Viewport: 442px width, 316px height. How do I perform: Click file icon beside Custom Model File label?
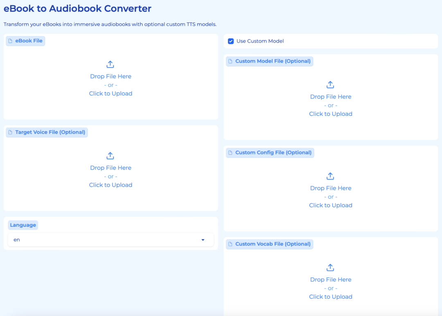tap(230, 61)
